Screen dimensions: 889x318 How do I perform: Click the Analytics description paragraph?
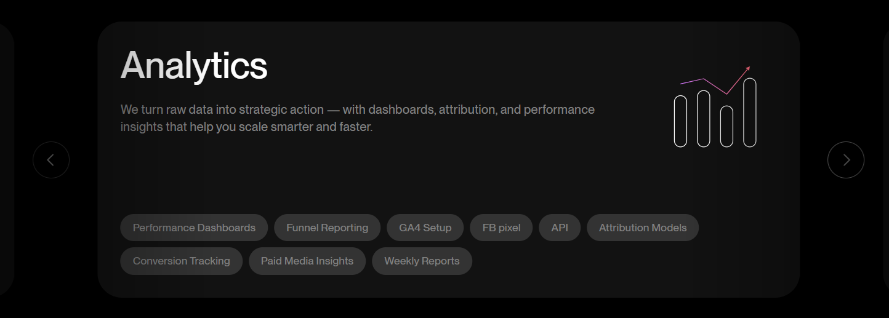(357, 118)
